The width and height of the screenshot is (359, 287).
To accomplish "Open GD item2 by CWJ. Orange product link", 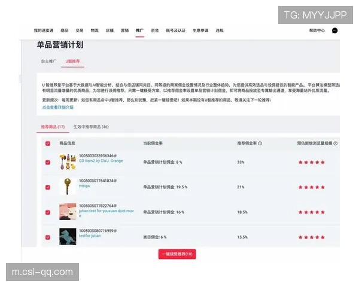I will (101, 161).
